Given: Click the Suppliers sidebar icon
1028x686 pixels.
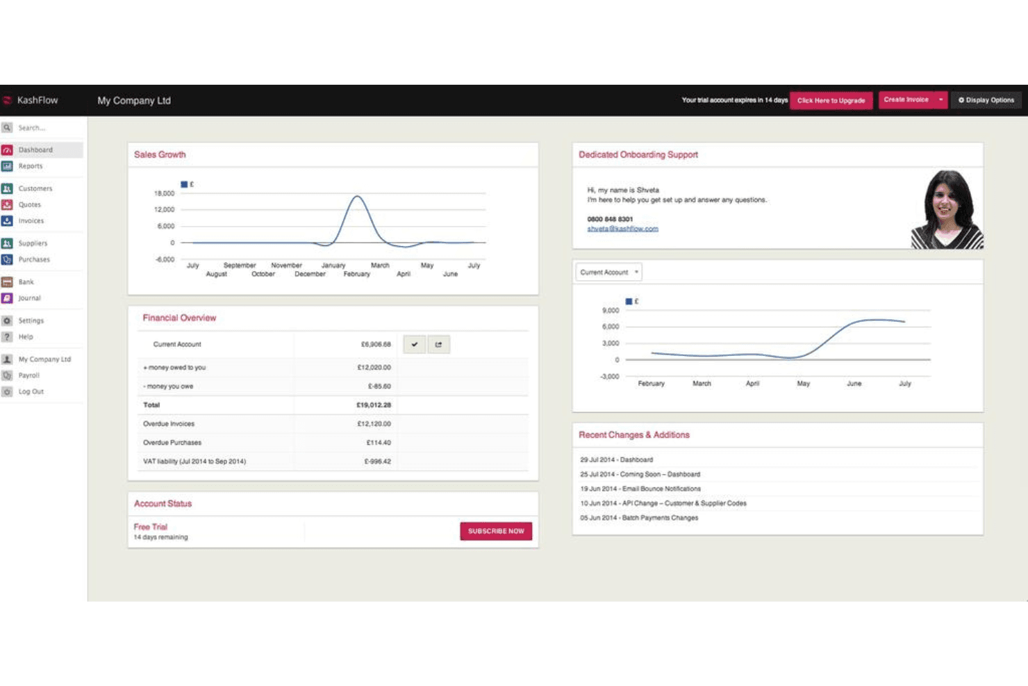Looking at the screenshot, I should click(x=7, y=243).
